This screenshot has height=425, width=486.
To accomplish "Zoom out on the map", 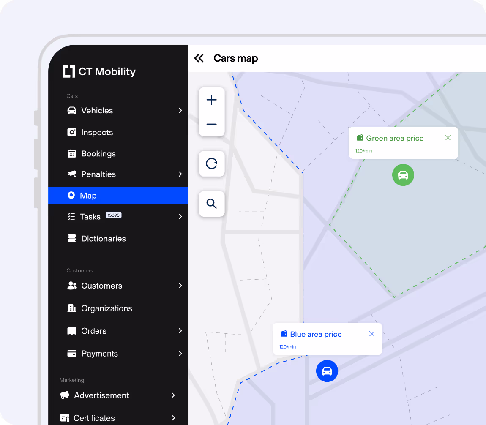I will (212, 124).
